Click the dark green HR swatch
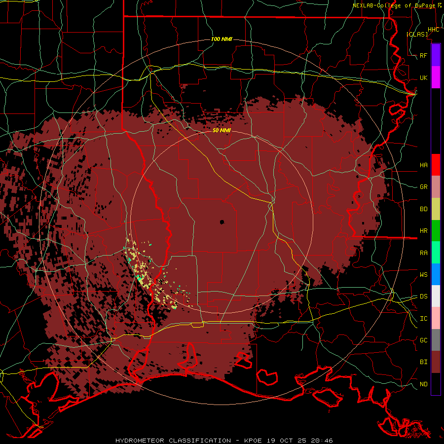This screenshot has height=444, width=444. (436, 231)
